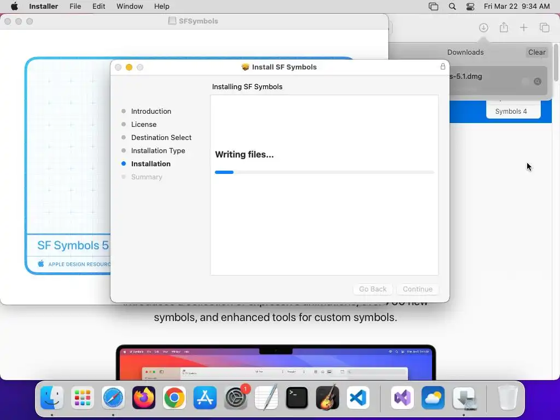Open Safari from the Dock

point(113,398)
